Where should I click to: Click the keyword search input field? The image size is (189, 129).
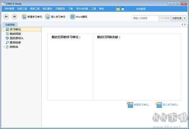click(x=145, y=18)
